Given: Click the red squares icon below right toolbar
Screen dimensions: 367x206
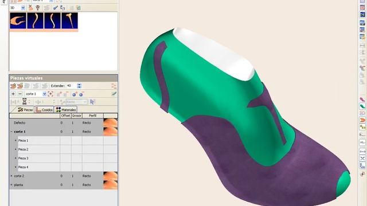Looking at the screenshot, I should coord(362,174).
